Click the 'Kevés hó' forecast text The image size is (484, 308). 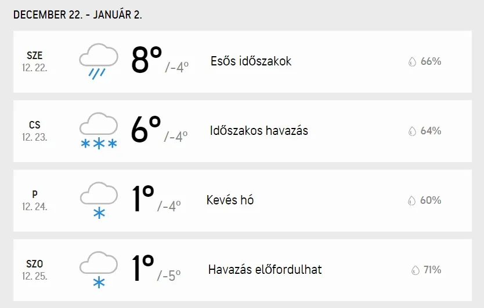230,200
